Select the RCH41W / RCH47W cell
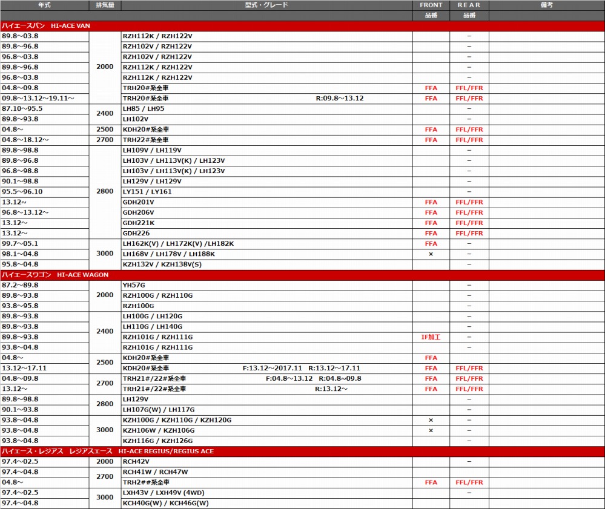605x509 pixels. click(x=266, y=472)
